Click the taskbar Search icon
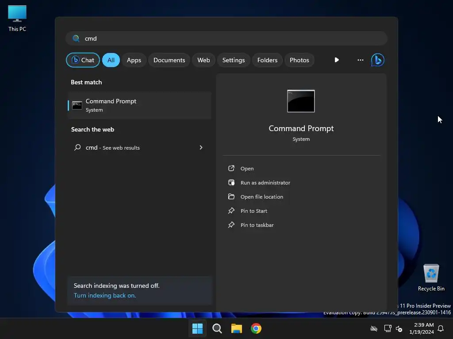The image size is (453, 339). (217, 328)
